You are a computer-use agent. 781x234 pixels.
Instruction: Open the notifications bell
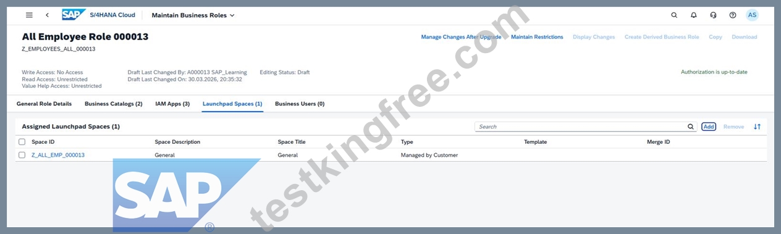point(693,15)
